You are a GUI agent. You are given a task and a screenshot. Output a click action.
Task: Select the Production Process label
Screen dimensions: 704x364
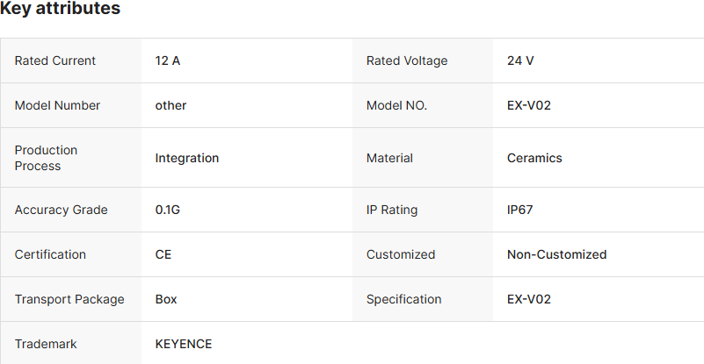click(x=46, y=158)
